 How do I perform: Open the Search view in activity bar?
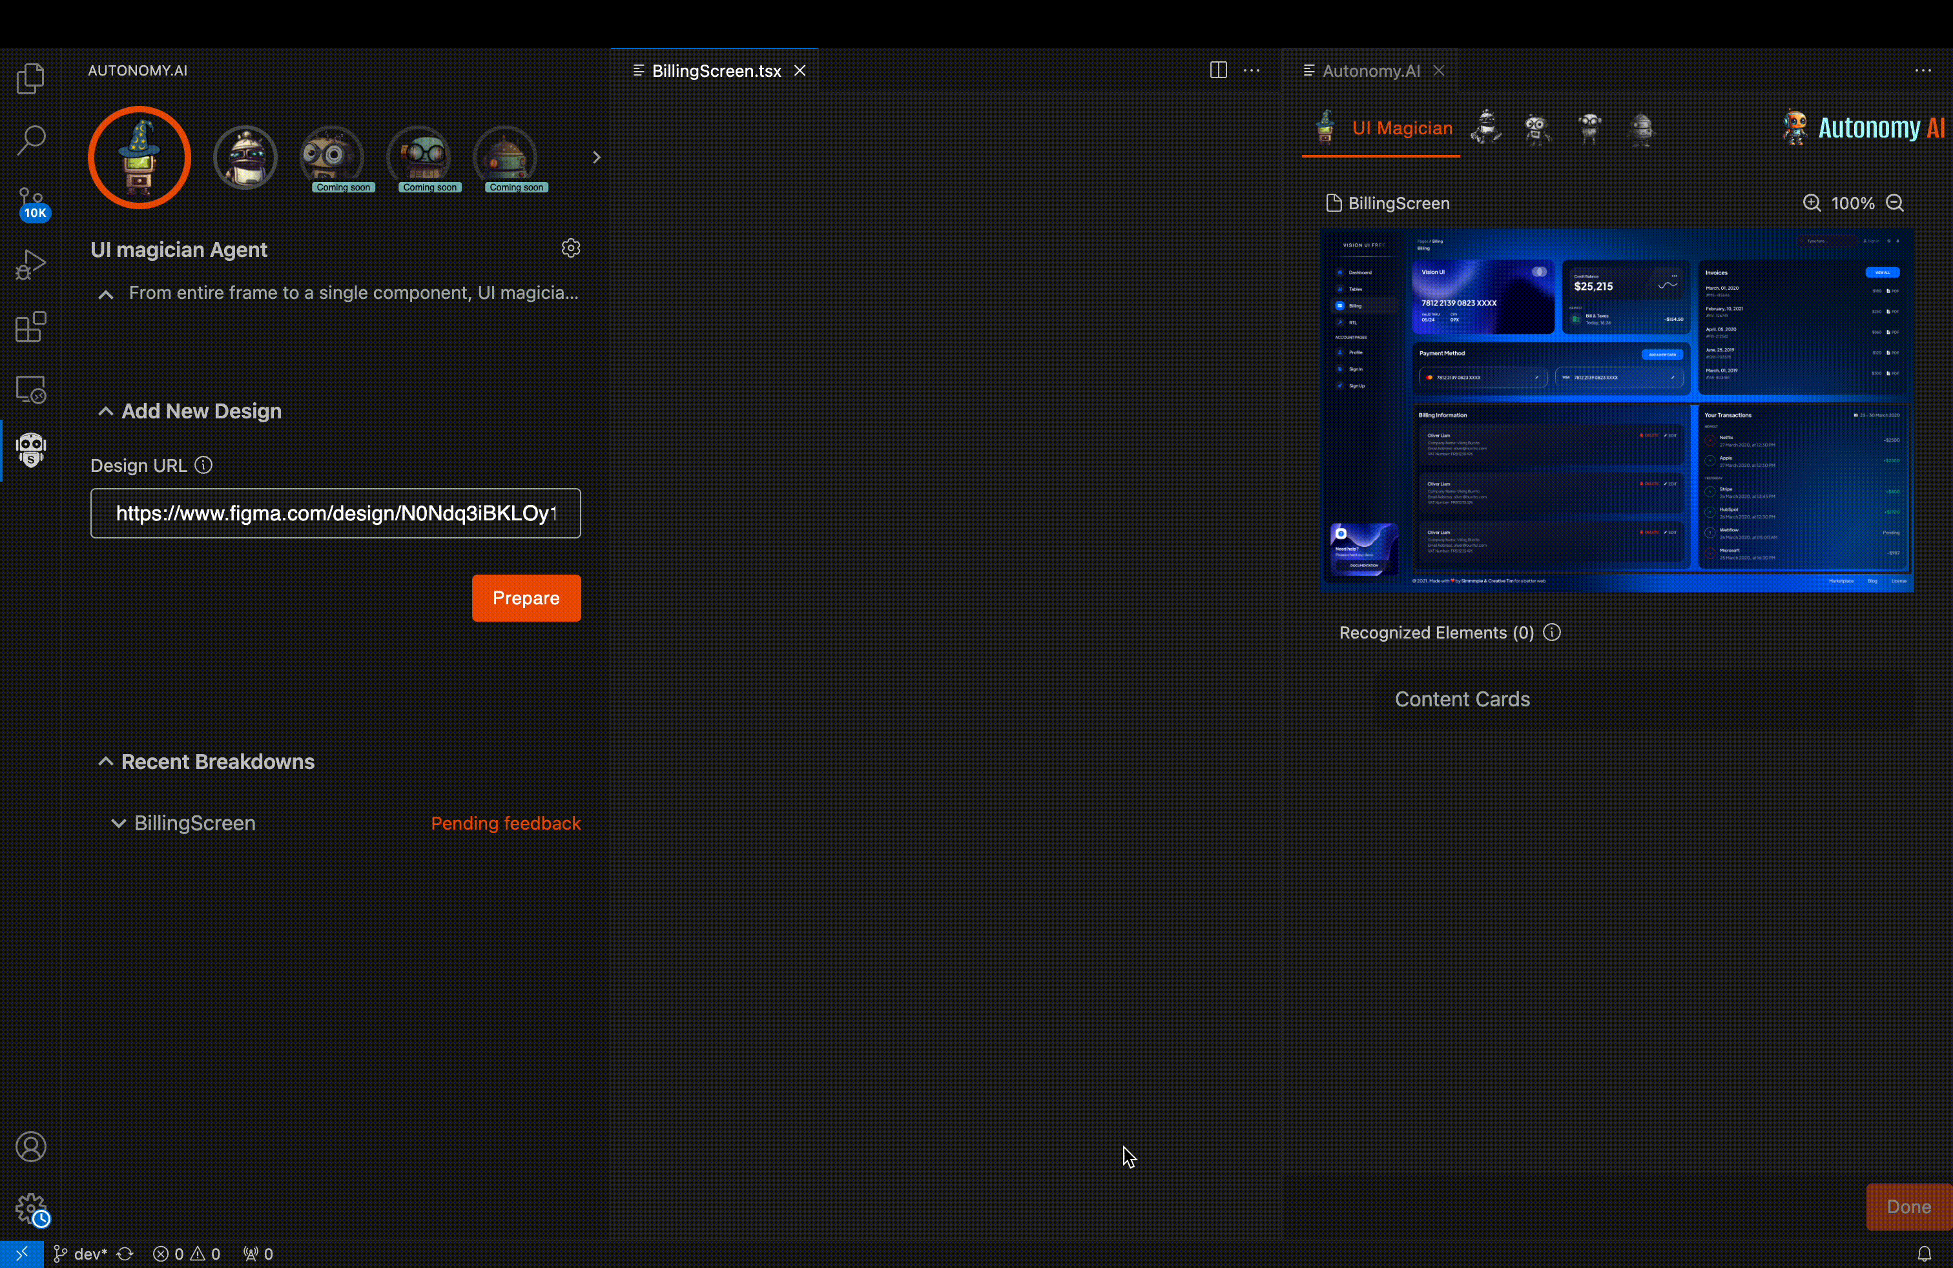pos(30,140)
